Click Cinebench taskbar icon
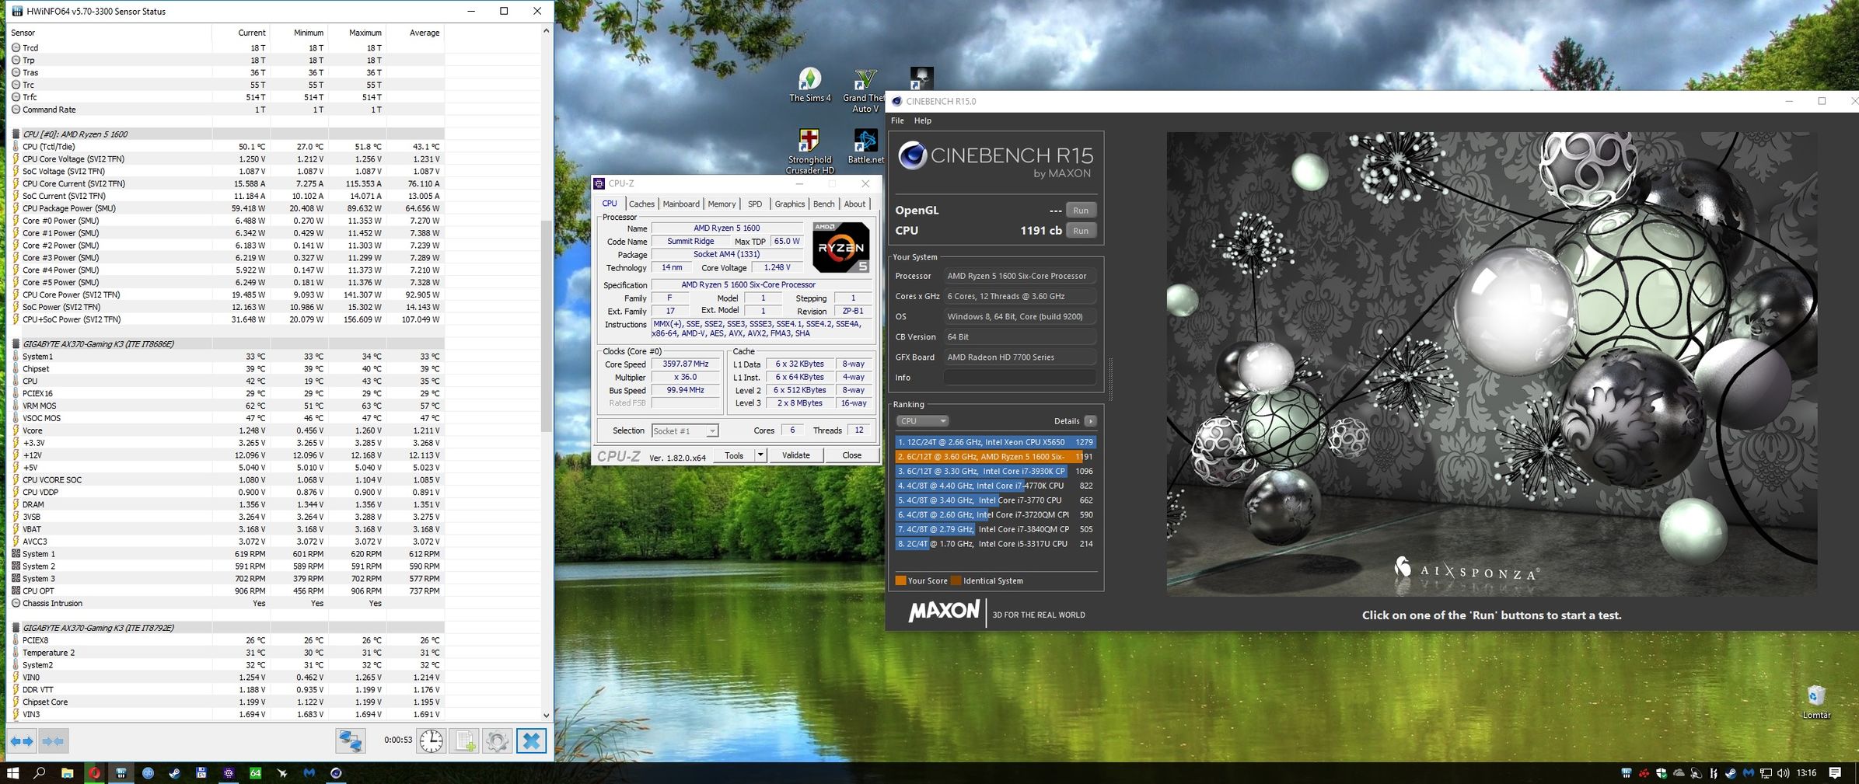Screen dimensions: 1859x784 [336, 773]
